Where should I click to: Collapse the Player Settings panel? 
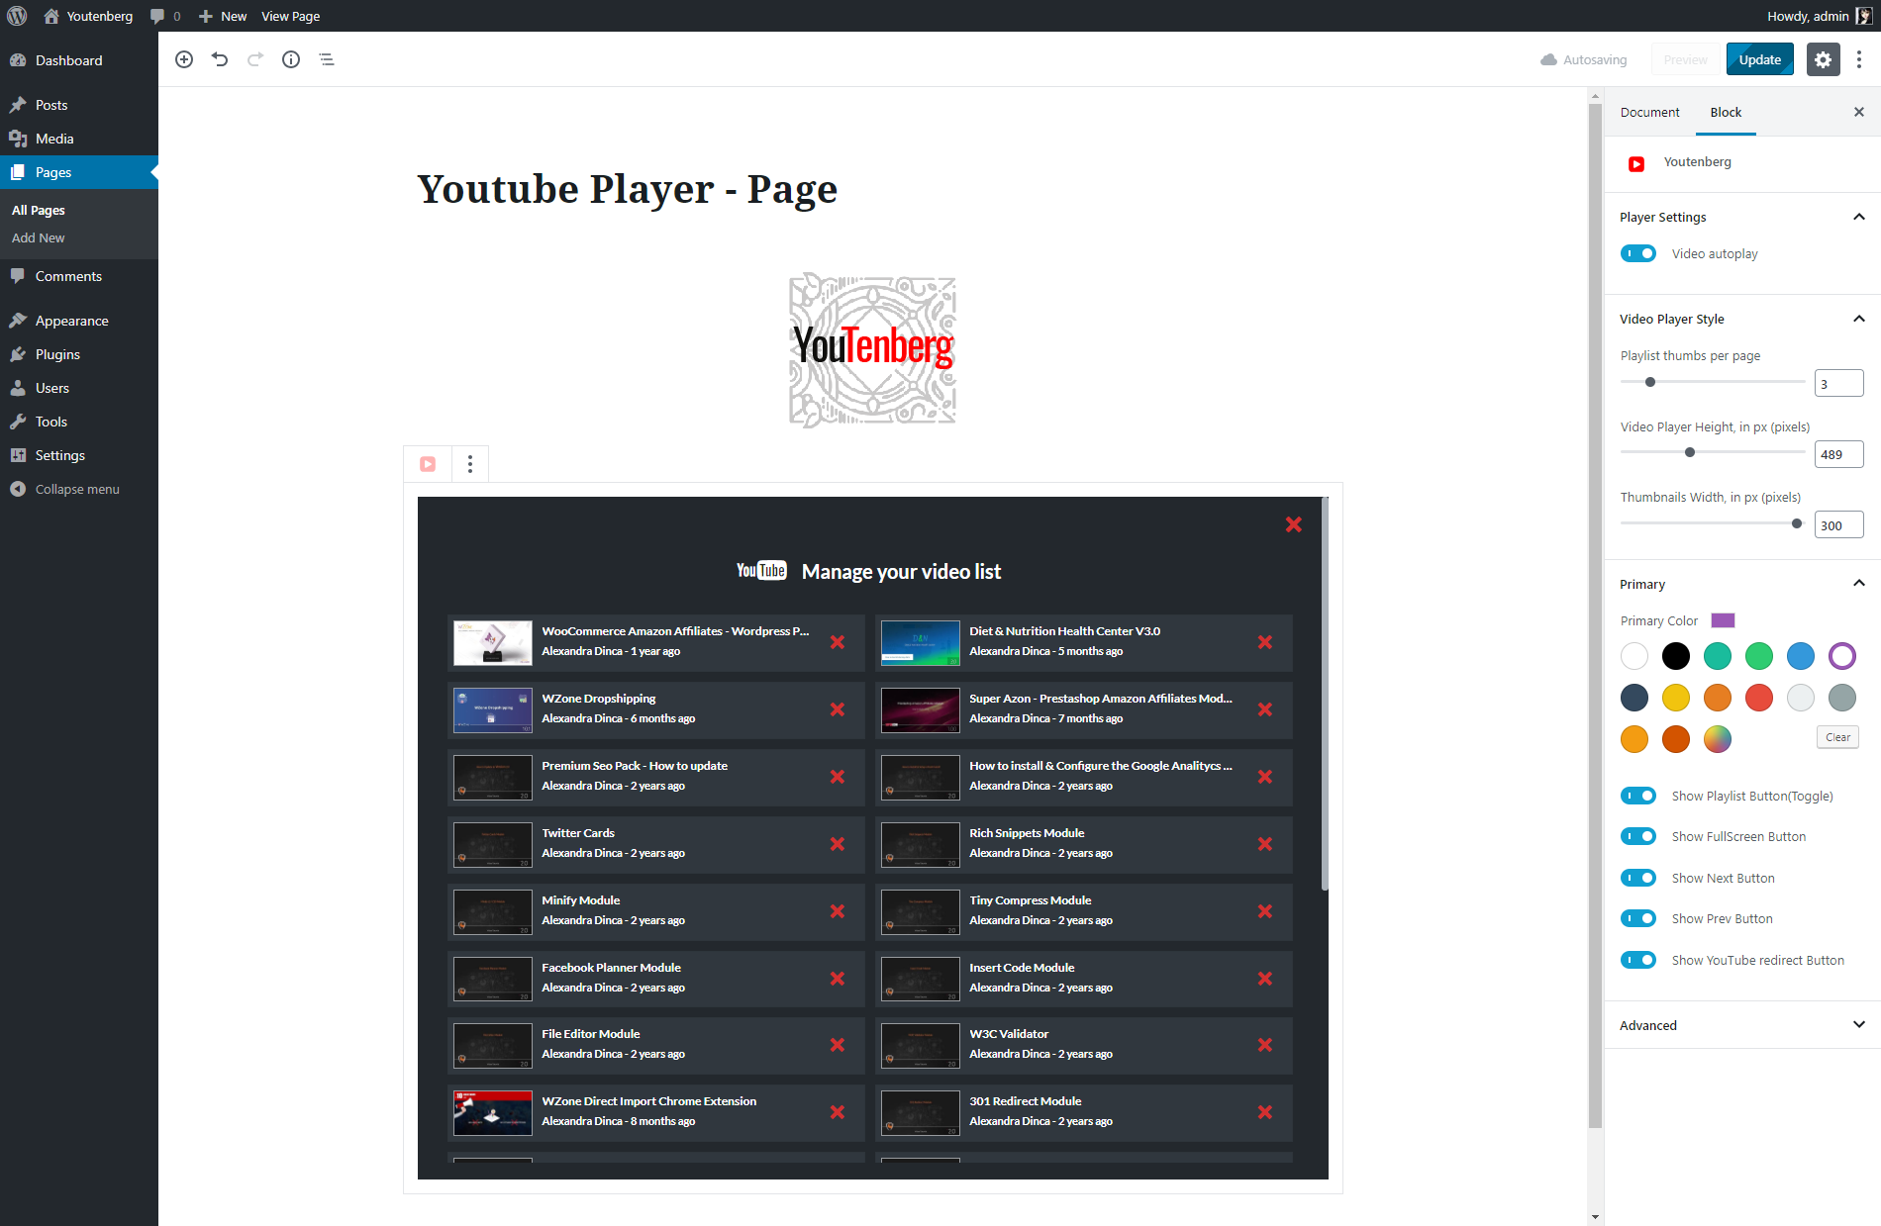[x=1742, y=217]
